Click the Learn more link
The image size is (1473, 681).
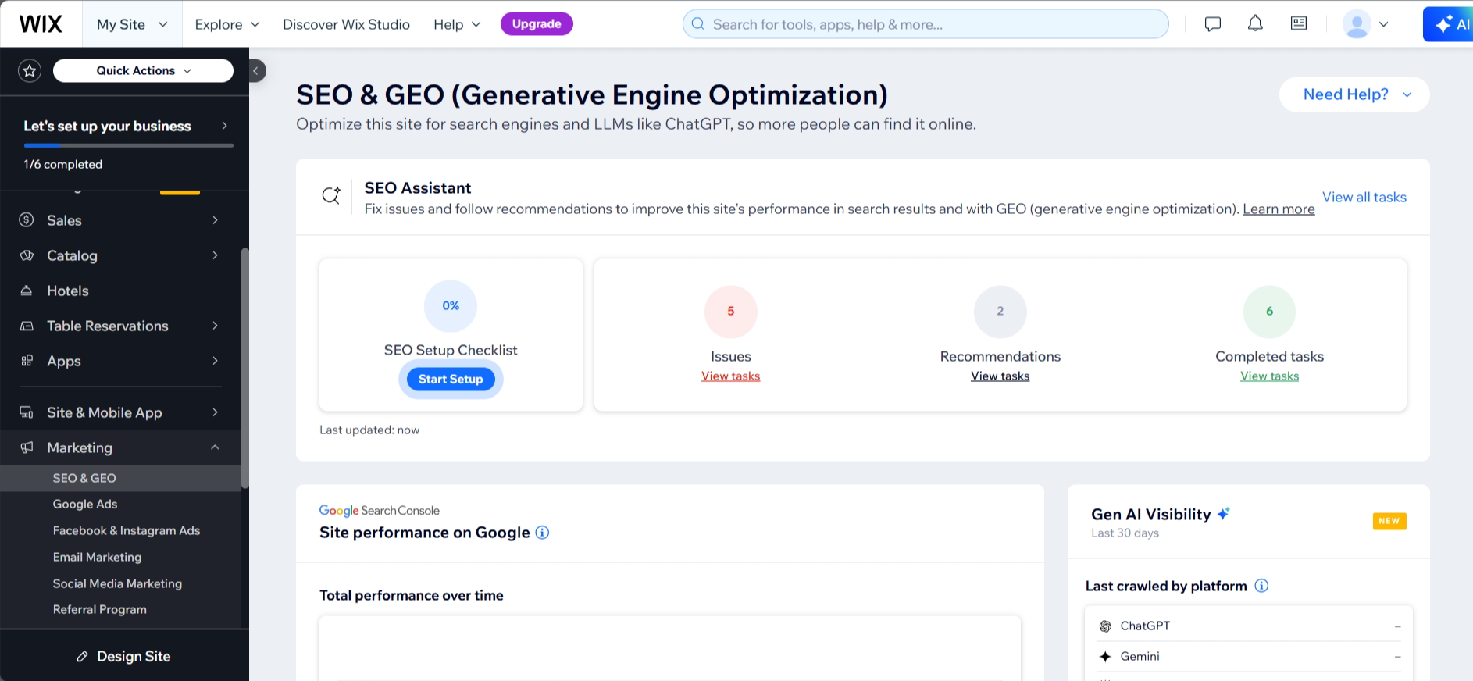tap(1279, 209)
